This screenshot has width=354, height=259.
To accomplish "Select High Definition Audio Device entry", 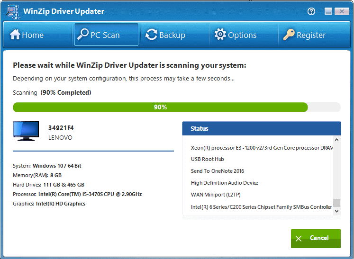I will [x=225, y=183].
